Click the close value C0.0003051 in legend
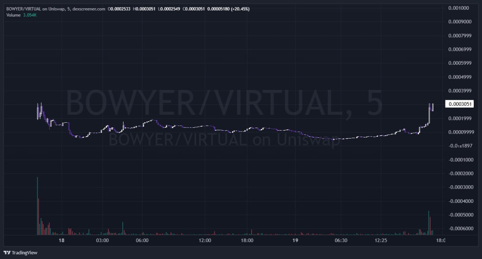 click(x=194, y=9)
